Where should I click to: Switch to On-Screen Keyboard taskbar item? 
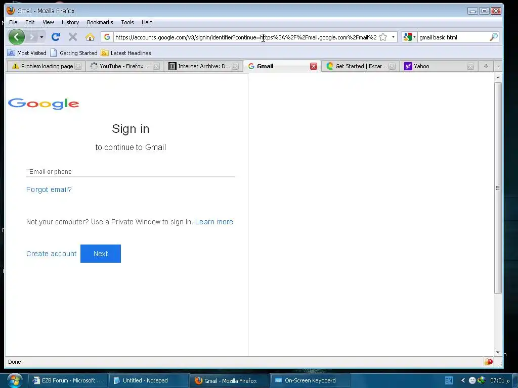pos(310,380)
